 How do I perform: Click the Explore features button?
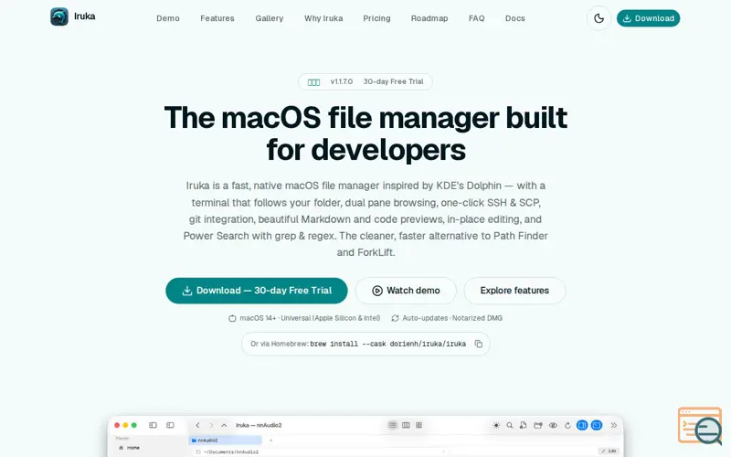(514, 291)
